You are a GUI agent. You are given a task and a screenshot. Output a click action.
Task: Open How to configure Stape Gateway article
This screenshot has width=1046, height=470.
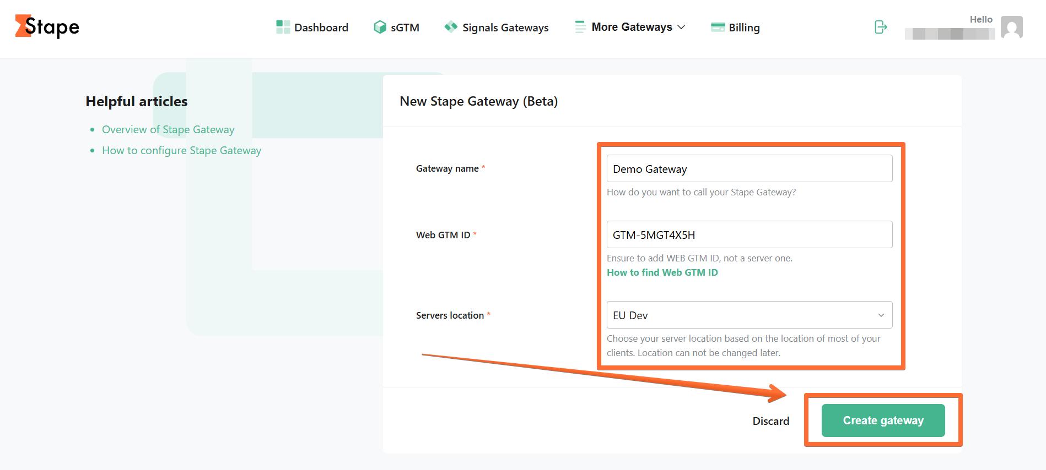tap(181, 150)
